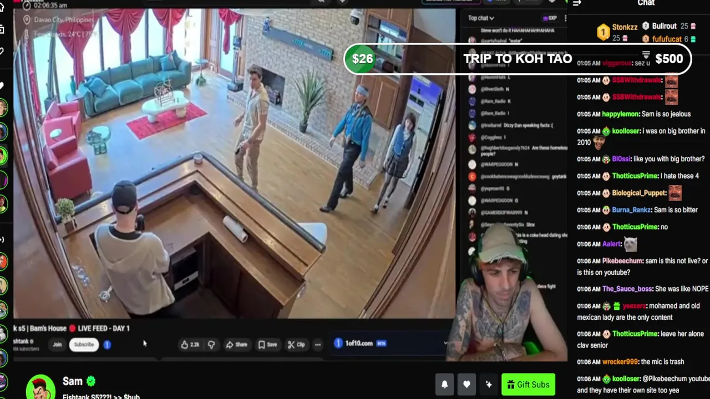The width and height of the screenshot is (710, 399).
Task: Click gifter fufufucat on the leaderboard
Action: 667,39
